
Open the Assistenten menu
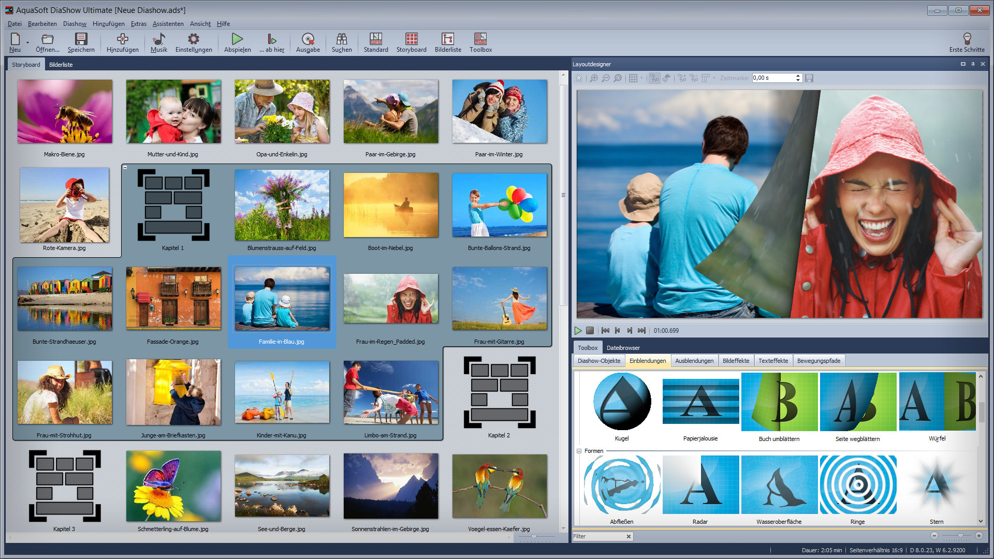click(168, 24)
